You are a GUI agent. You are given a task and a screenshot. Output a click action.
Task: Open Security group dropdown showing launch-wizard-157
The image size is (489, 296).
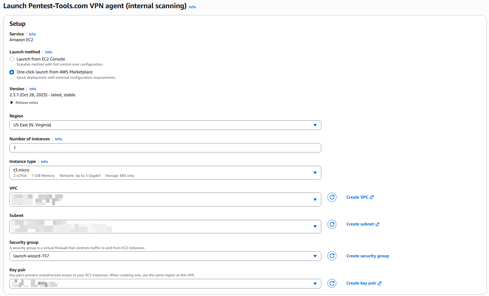(x=165, y=256)
